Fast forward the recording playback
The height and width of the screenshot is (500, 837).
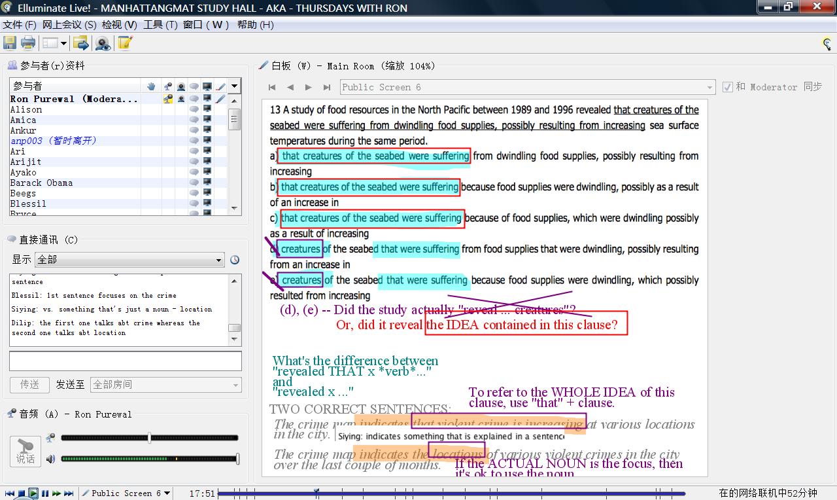click(57, 493)
